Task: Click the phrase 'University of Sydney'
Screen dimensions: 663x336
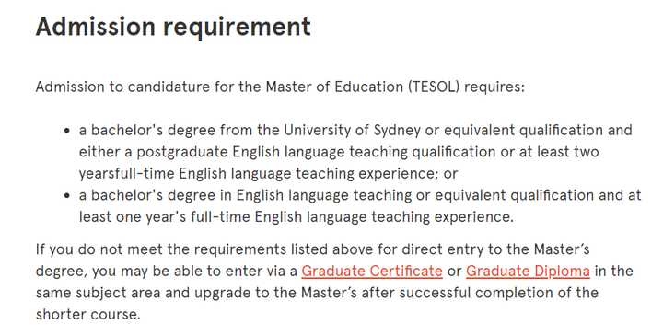Action: tap(352, 130)
